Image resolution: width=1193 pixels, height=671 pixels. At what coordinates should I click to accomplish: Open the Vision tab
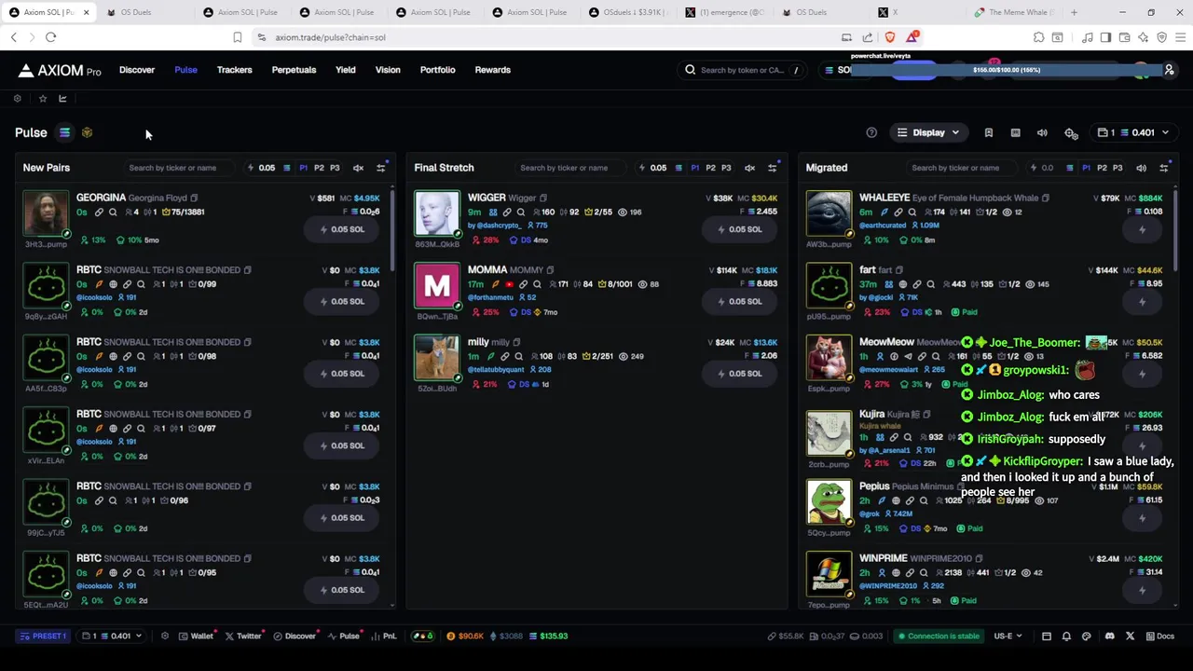[388, 70]
